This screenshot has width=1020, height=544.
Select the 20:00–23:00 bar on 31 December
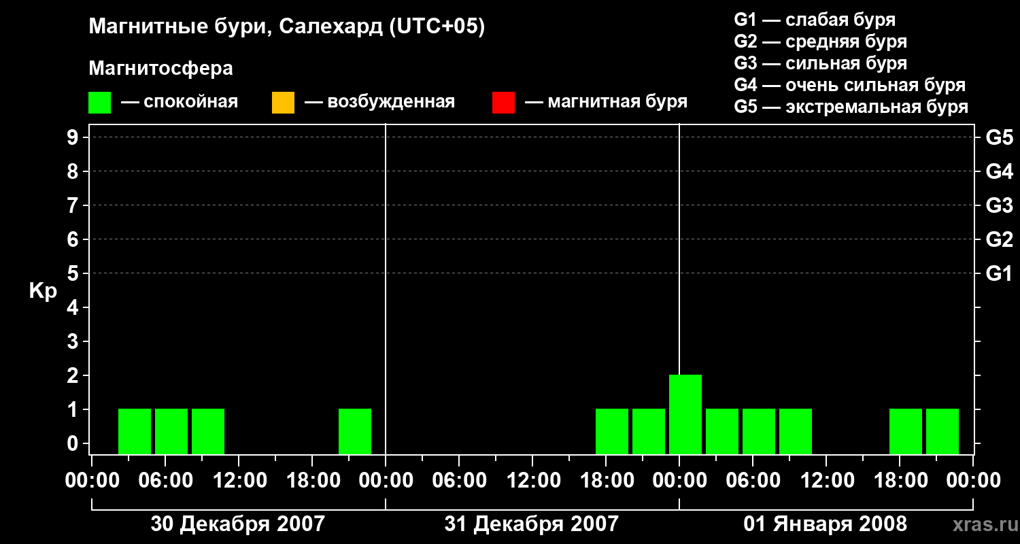coord(649,431)
